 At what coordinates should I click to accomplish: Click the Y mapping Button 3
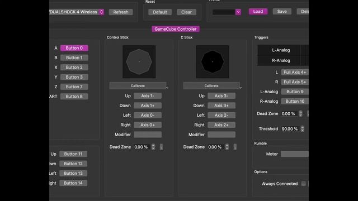pyautogui.click(x=74, y=77)
